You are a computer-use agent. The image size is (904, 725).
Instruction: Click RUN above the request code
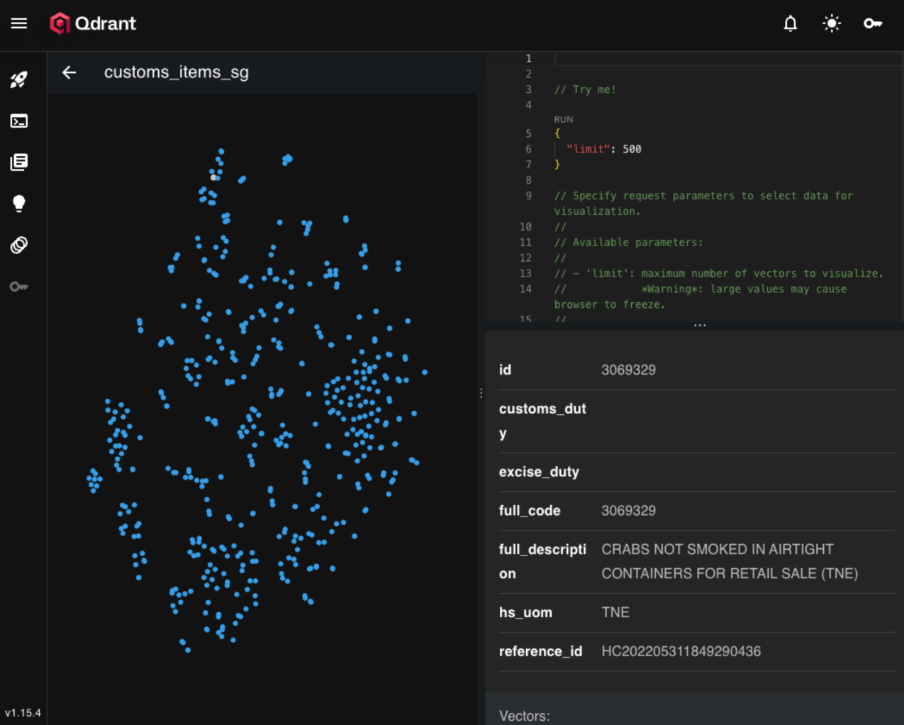[x=564, y=120]
